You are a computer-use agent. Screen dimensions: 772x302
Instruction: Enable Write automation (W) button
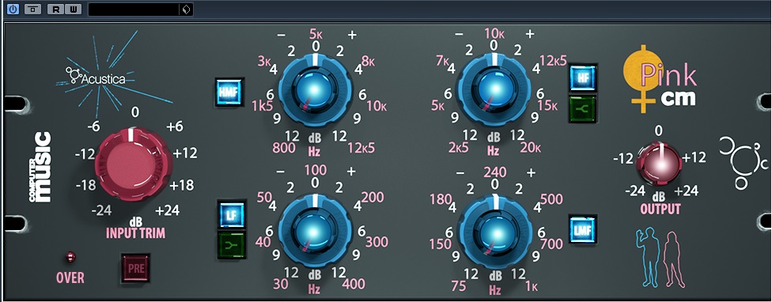pos(73,9)
